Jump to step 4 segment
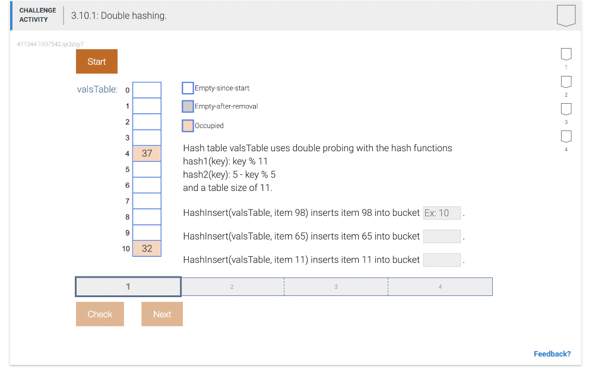This screenshot has height=376, width=608. pyautogui.click(x=439, y=286)
